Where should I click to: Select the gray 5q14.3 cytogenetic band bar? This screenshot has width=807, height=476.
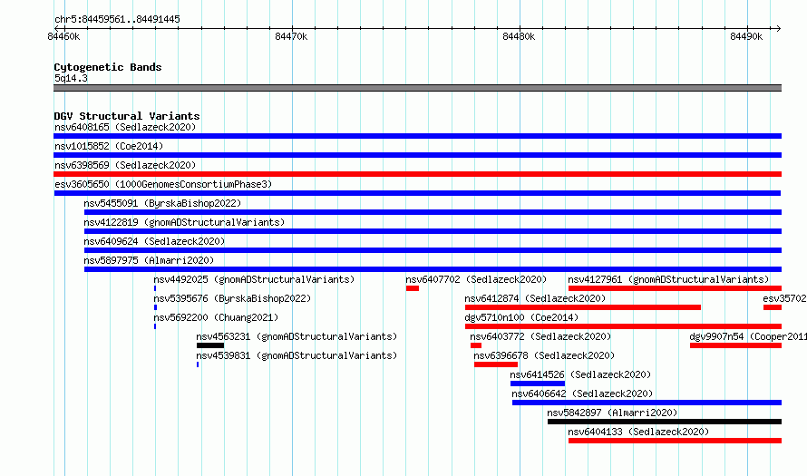point(417,88)
